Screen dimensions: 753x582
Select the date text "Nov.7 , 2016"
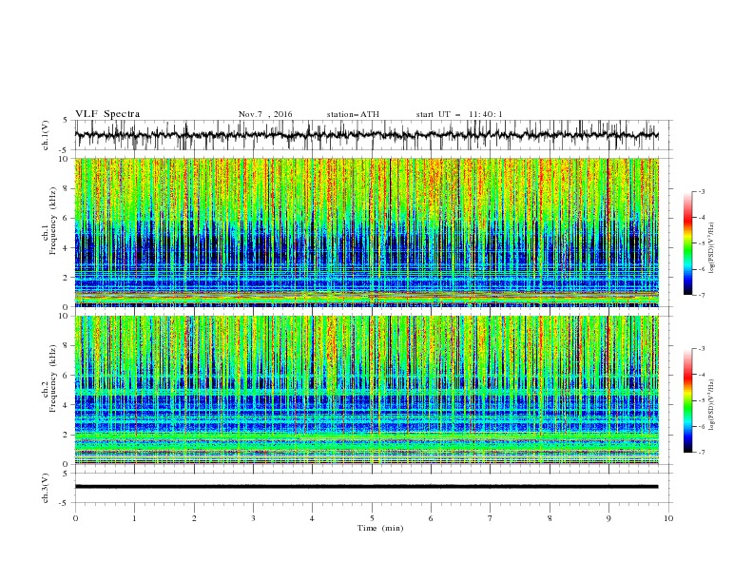click(x=265, y=114)
